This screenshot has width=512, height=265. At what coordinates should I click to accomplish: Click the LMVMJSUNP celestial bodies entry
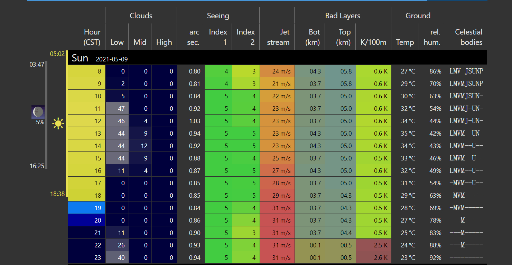(x=466, y=84)
